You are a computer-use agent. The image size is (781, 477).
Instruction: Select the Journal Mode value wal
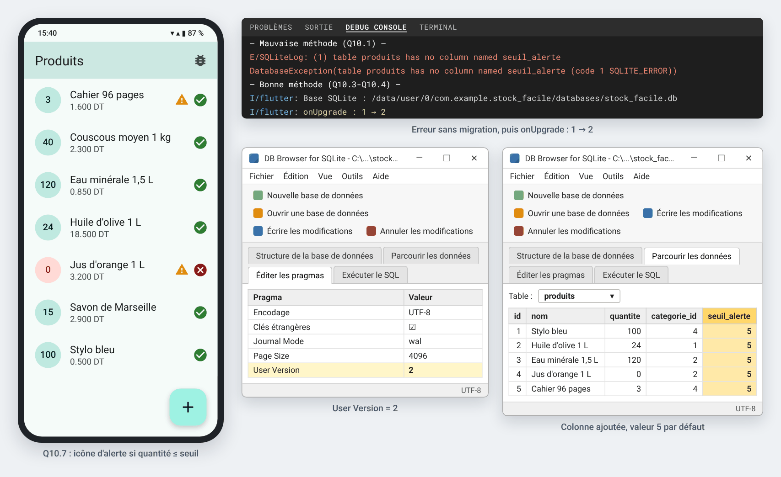(x=442, y=341)
